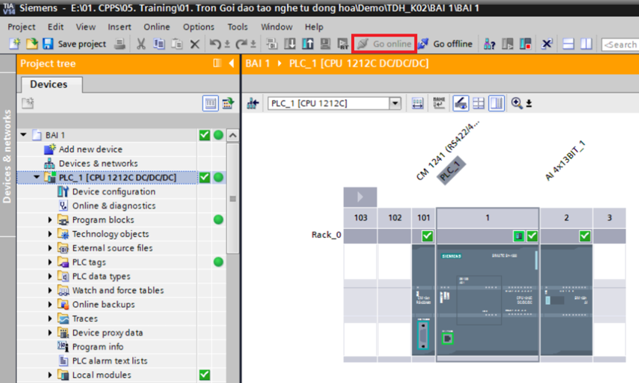Image resolution: width=639 pixels, height=383 pixels.
Task: Expand the PLC tags folder
Action: (51, 262)
